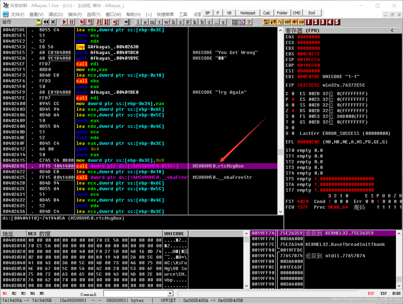This screenshot has width=403, height=304.
Task: Open Executable modules with 'e' button
Action: 145,22
